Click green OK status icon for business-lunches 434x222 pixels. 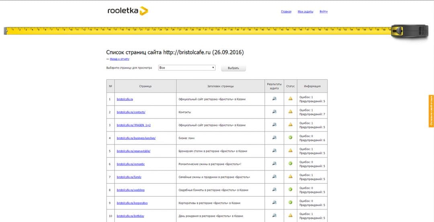tap(291, 137)
